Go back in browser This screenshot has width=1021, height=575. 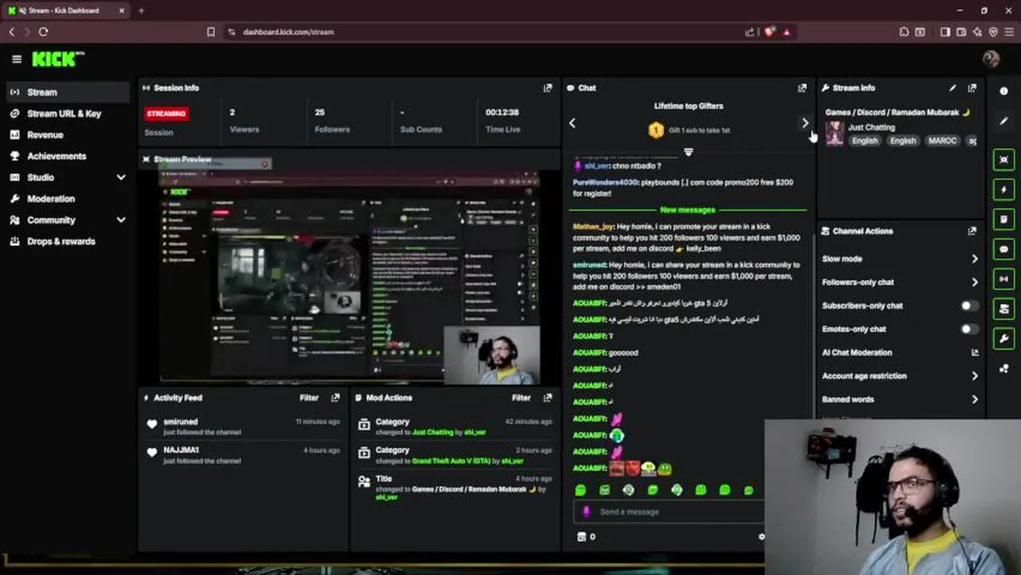point(11,32)
